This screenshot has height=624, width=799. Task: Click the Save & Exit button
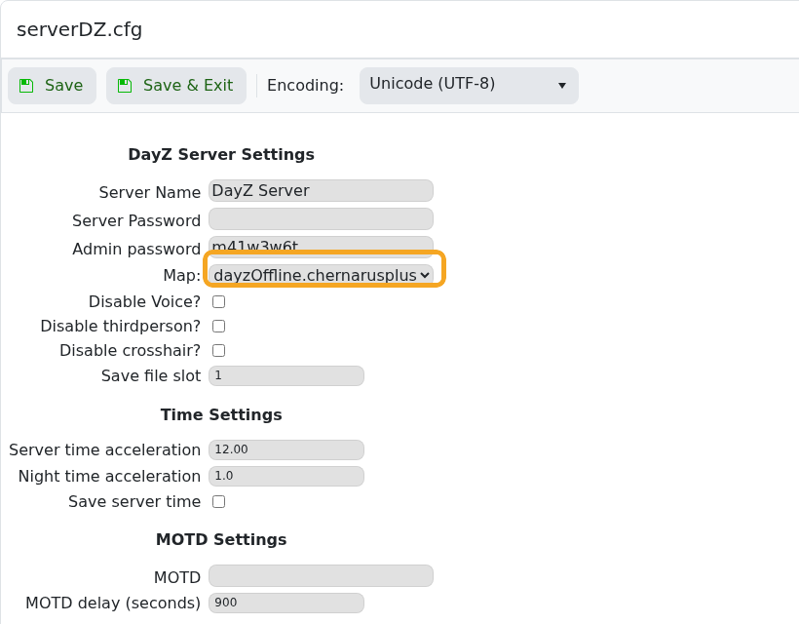[x=176, y=86]
